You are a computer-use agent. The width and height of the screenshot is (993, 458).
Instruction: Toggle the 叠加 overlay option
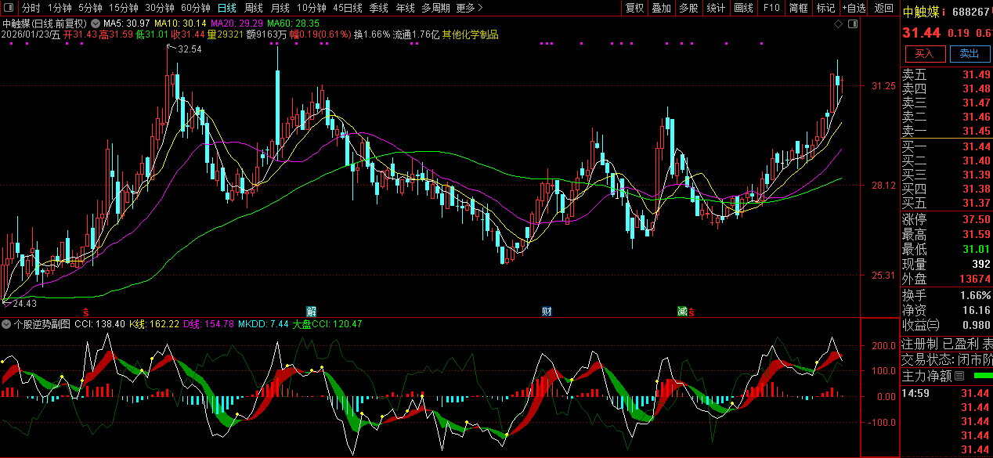click(661, 8)
